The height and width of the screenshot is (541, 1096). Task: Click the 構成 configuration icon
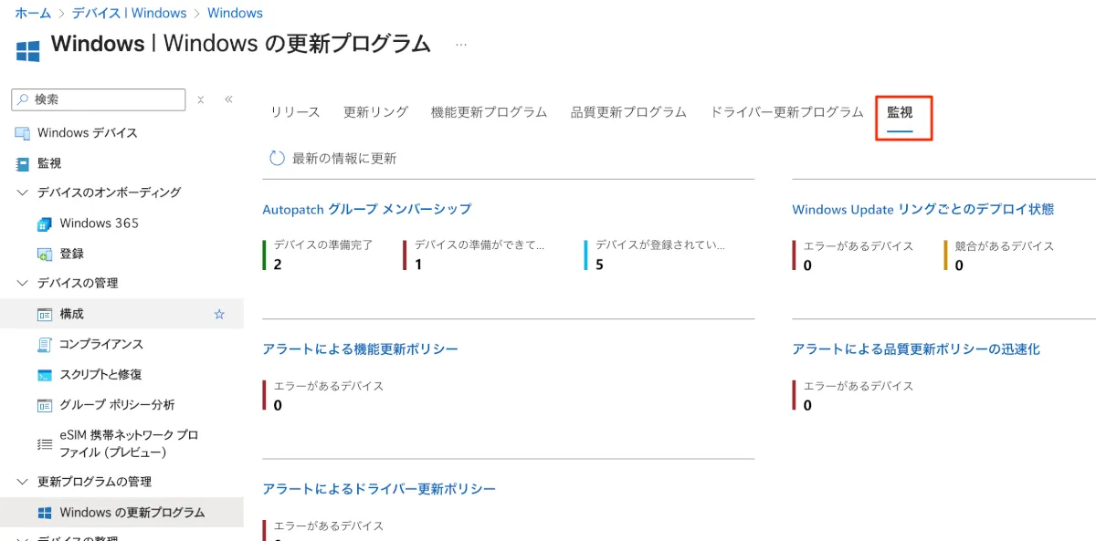pos(44,314)
